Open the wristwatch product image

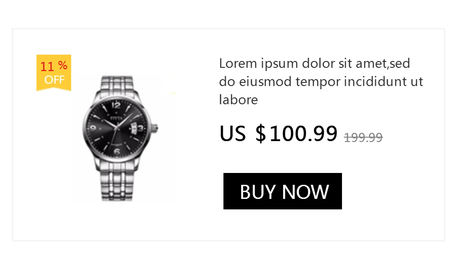[125, 138]
